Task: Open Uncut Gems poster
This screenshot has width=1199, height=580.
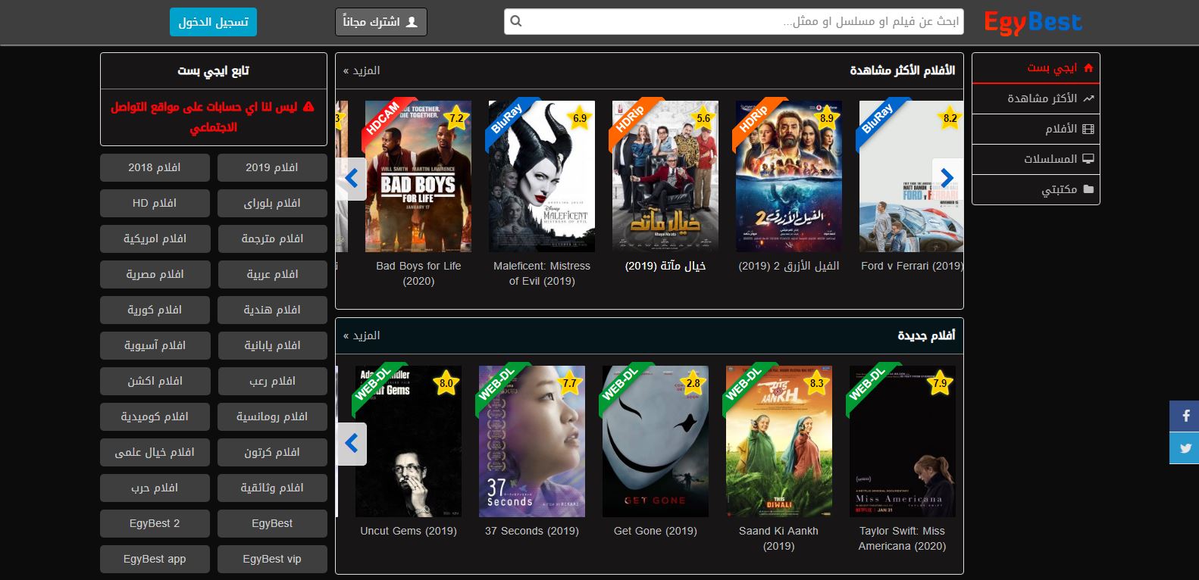Action: point(409,441)
